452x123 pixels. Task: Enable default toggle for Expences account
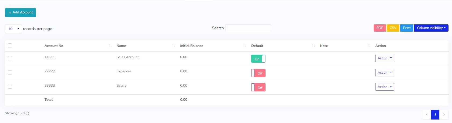[x=258, y=73]
